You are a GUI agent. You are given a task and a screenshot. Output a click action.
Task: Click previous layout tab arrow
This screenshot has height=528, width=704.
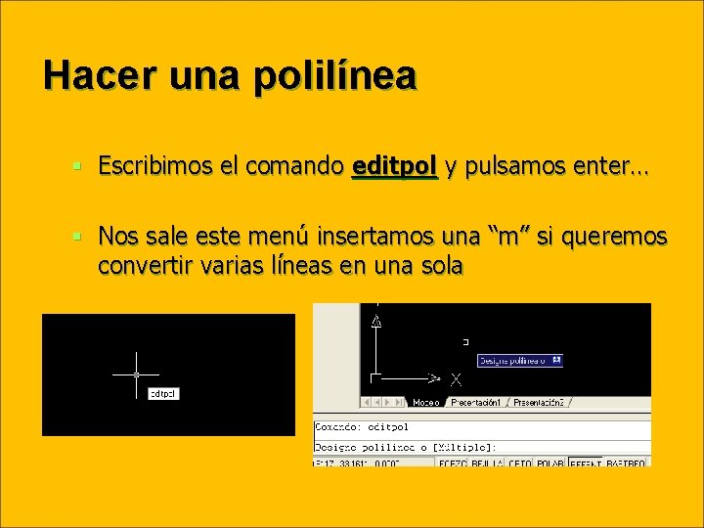pos(376,402)
